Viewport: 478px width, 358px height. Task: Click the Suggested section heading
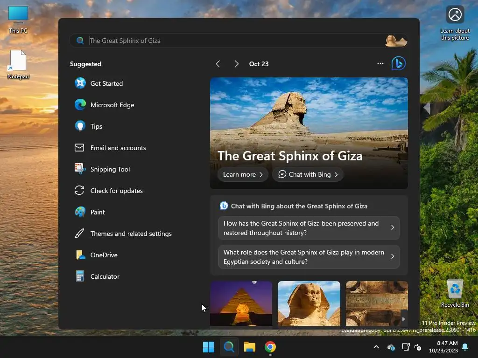point(86,64)
